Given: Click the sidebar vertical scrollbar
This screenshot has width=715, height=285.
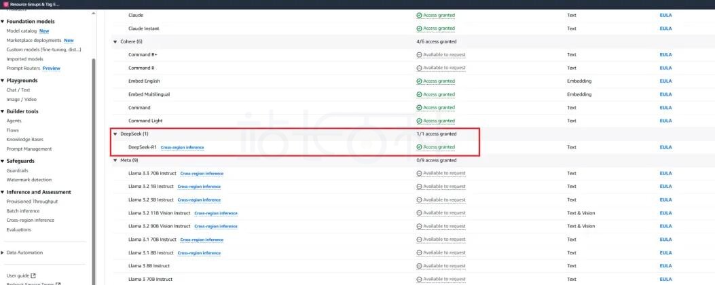Looking at the screenshot, I should [x=94, y=171].
